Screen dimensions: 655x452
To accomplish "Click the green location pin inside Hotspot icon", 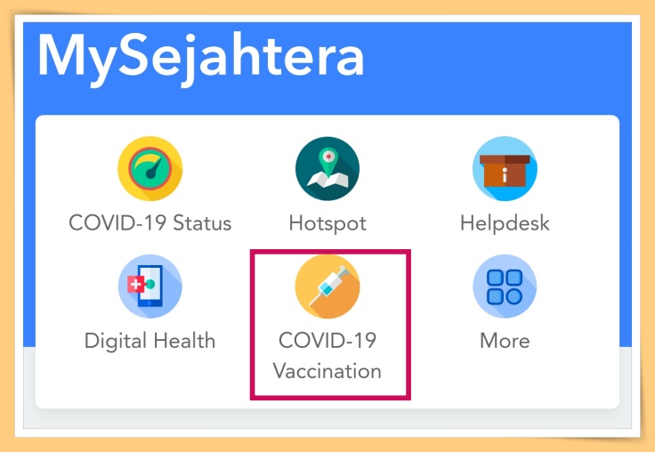I will [x=328, y=161].
